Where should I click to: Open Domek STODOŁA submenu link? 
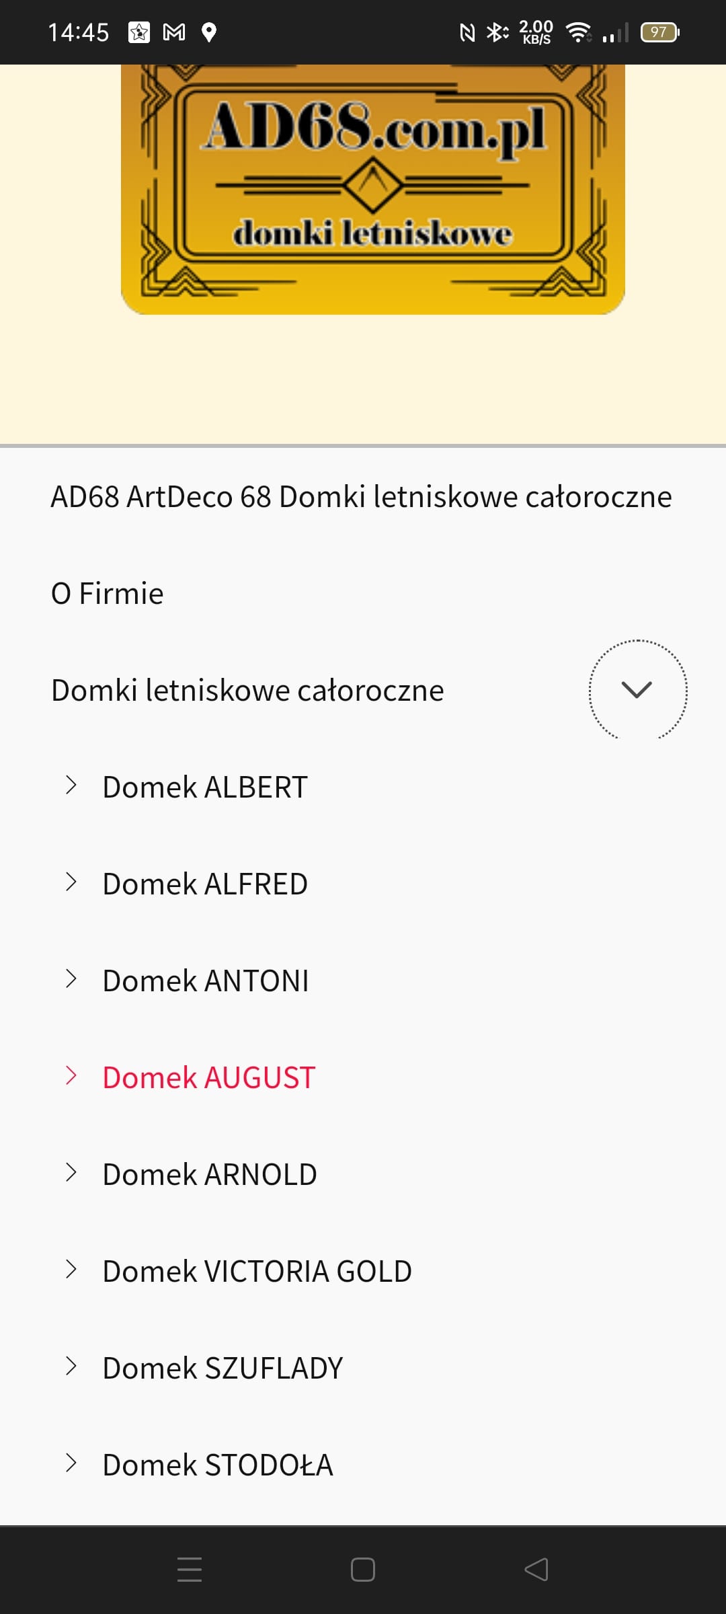tap(217, 1465)
